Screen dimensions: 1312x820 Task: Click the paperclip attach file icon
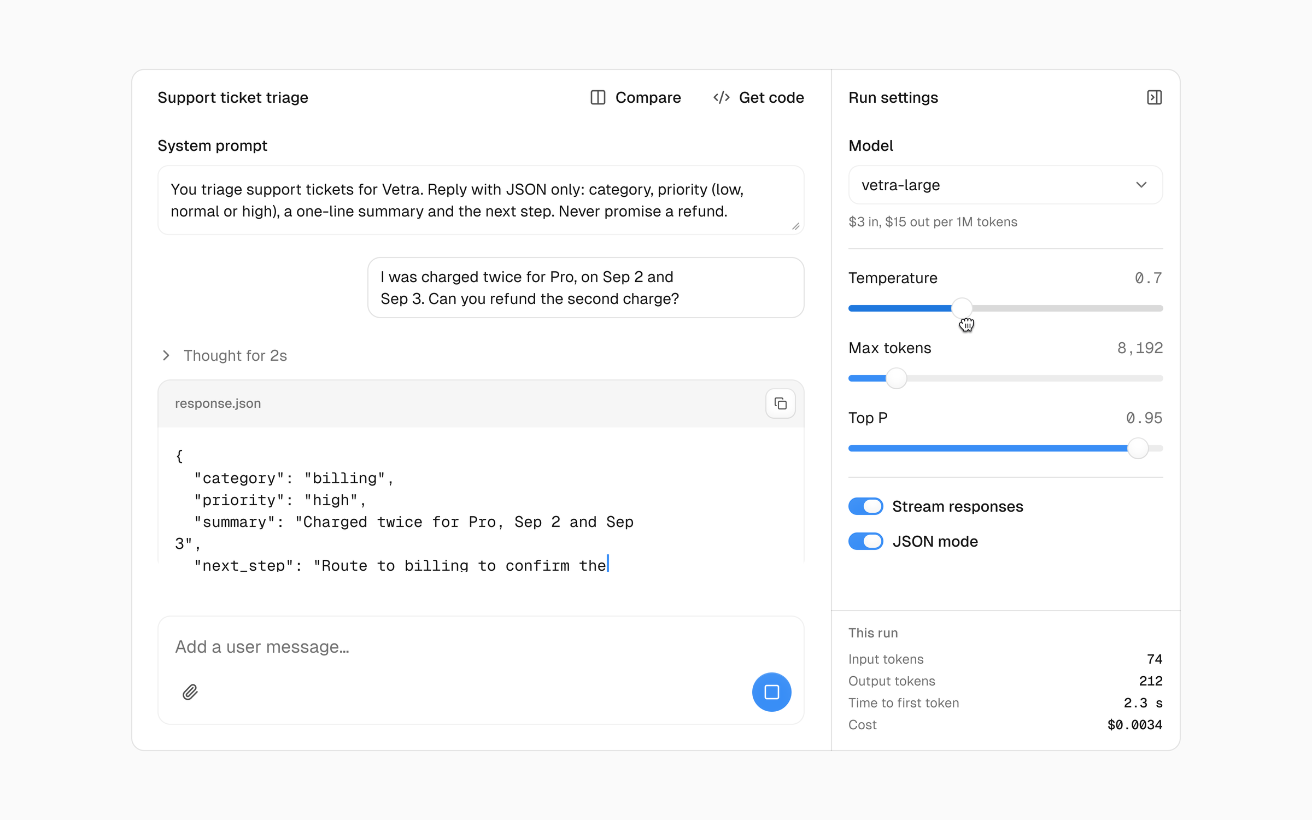190,692
